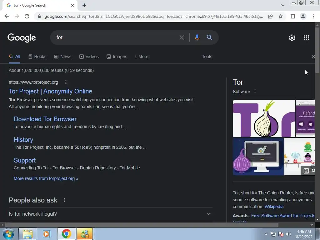Viewport: 320px width, 240px height.
Task: Click the taskbar clock 4:46 AM
Action: [304, 232]
